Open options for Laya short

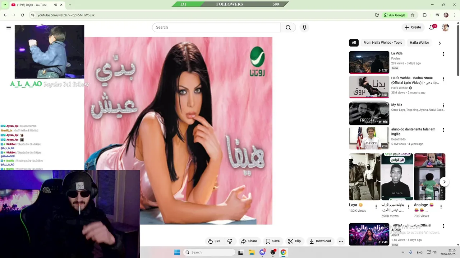376,207
